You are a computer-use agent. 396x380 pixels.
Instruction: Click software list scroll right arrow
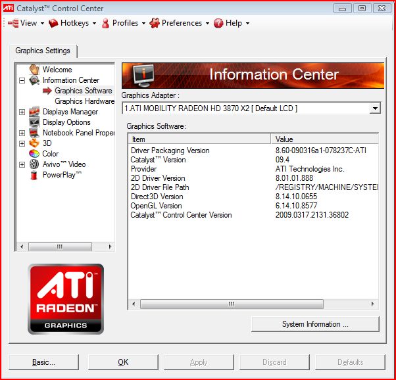372,304
